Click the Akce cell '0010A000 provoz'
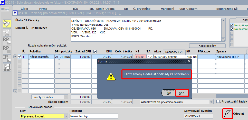The width and height of the screenshot is (248, 120). [x=169, y=57]
